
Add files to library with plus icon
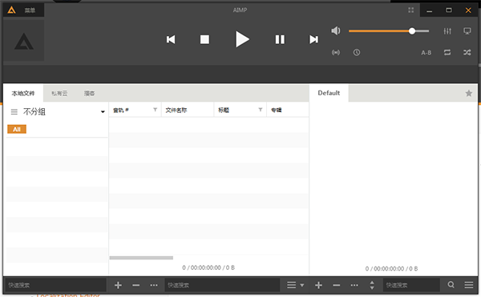[x=118, y=285]
